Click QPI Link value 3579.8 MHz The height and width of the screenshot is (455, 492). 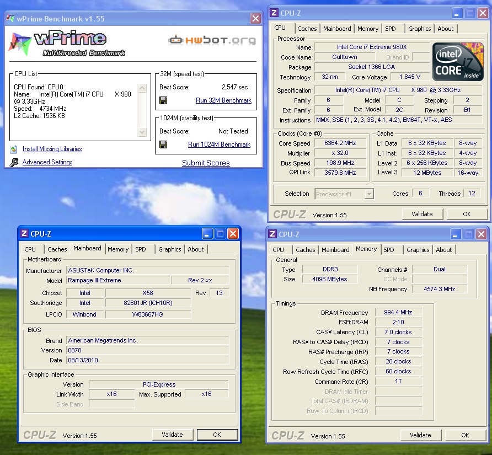340,173
